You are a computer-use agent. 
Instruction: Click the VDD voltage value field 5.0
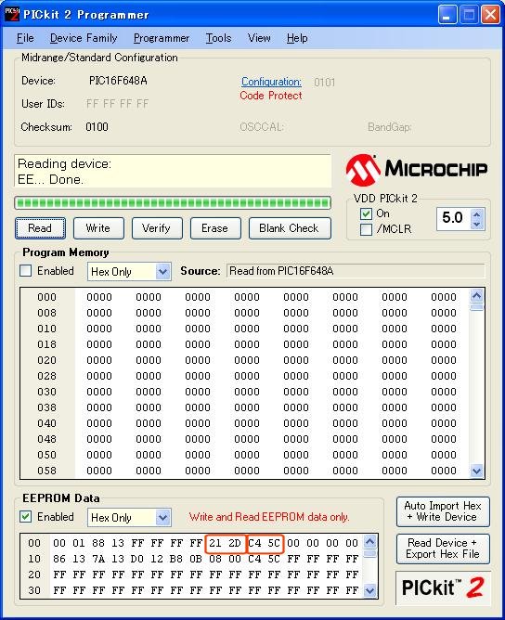coord(454,218)
